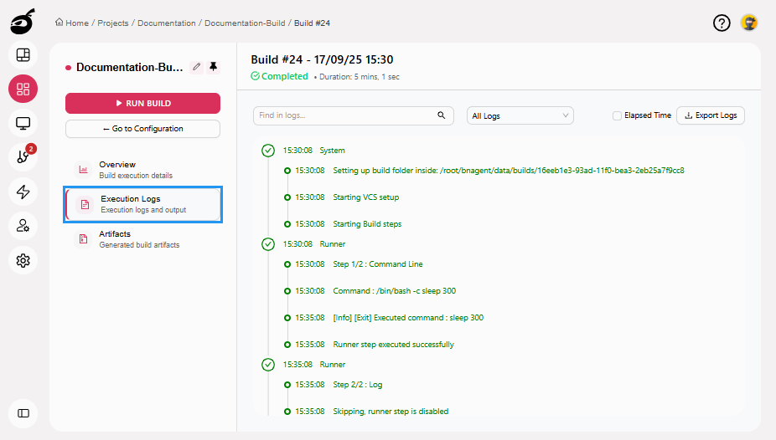The height and width of the screenshot is (440, 776).
Task: Go to Documentation in breadcrumb
Action: pyautogui.click(x=166, y=23)
